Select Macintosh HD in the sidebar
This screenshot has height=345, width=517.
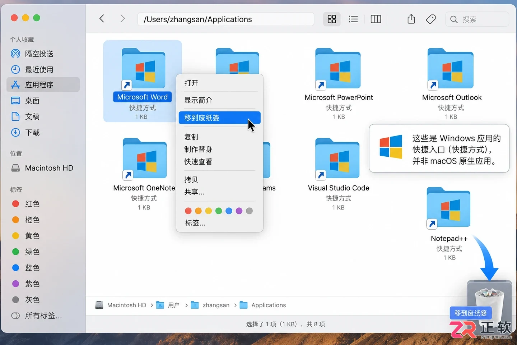pos(43,168)
